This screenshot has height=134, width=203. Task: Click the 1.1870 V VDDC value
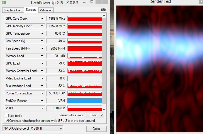56,108
